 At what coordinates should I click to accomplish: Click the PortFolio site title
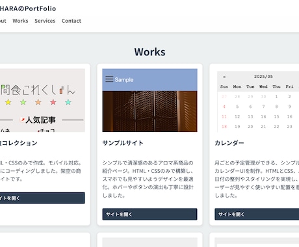(x=28, y=8)
